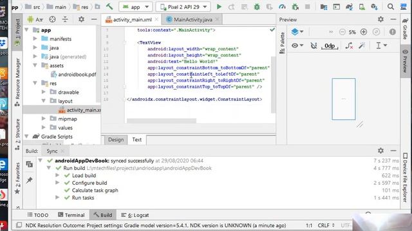The width and height of the screenshot is (412, 231).
Task: Open the app run configuration dropdown
Action: coord(136,7)
